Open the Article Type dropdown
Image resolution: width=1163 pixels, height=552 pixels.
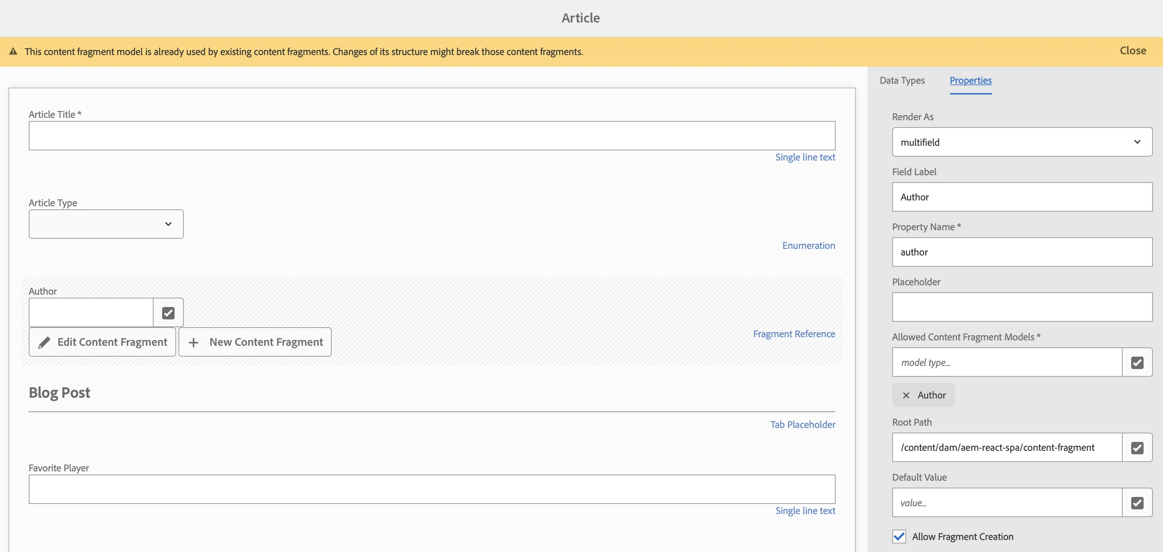pyautogui.click(x=106, y=224)
